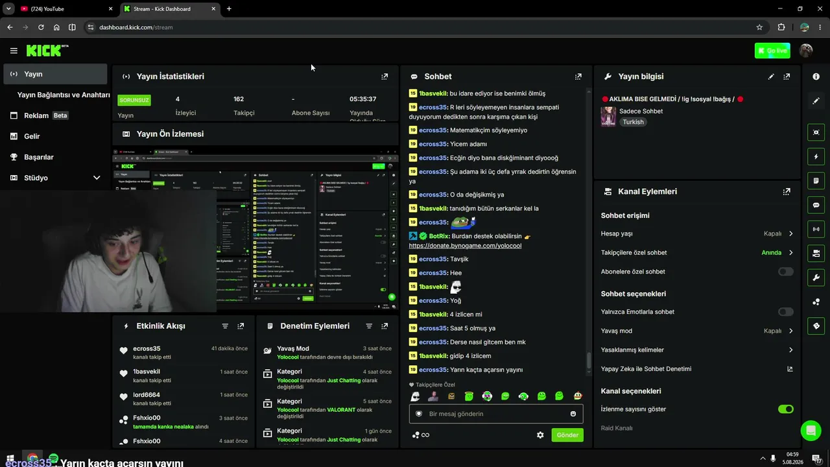Pop out the Kanal Eylemleri panel
Viewport: 830px width, 467px height.
point(787,192)
